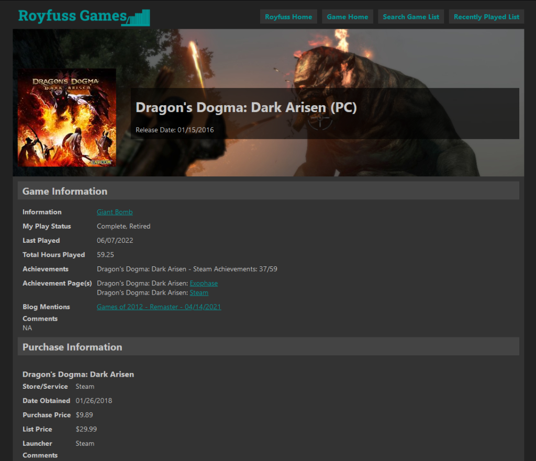Open the Dragon's Dogma cover art thumbnail
The image size is (536, 461).
67,117
